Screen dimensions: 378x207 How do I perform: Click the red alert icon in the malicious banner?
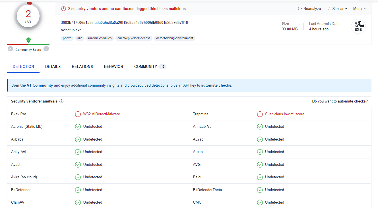pyautogui.click(x=63, y=9)
